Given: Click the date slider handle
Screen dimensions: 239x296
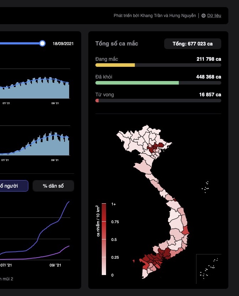Looking at the screenshot, I should coord(43,43).
